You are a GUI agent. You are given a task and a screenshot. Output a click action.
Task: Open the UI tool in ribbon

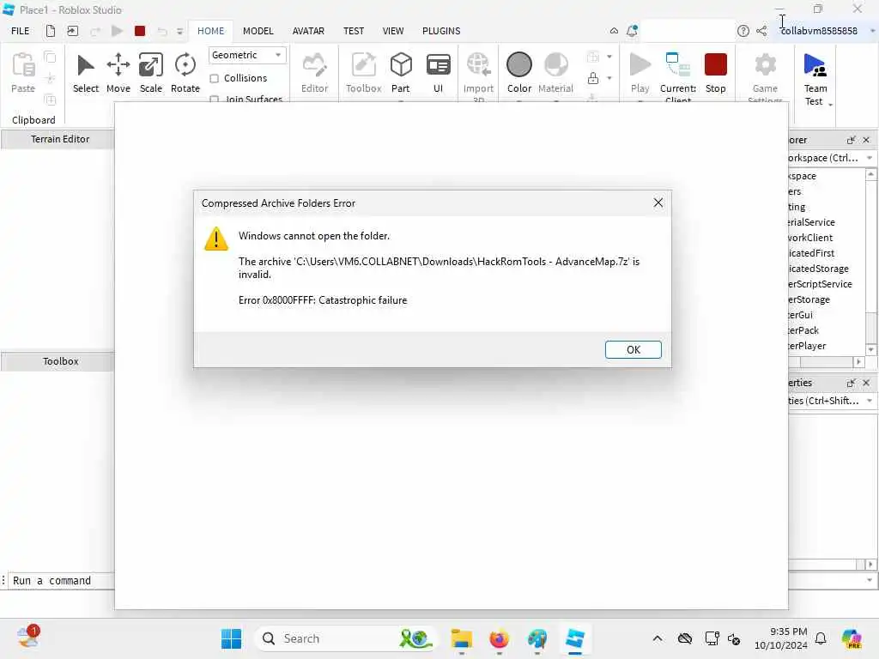point(438,73)
